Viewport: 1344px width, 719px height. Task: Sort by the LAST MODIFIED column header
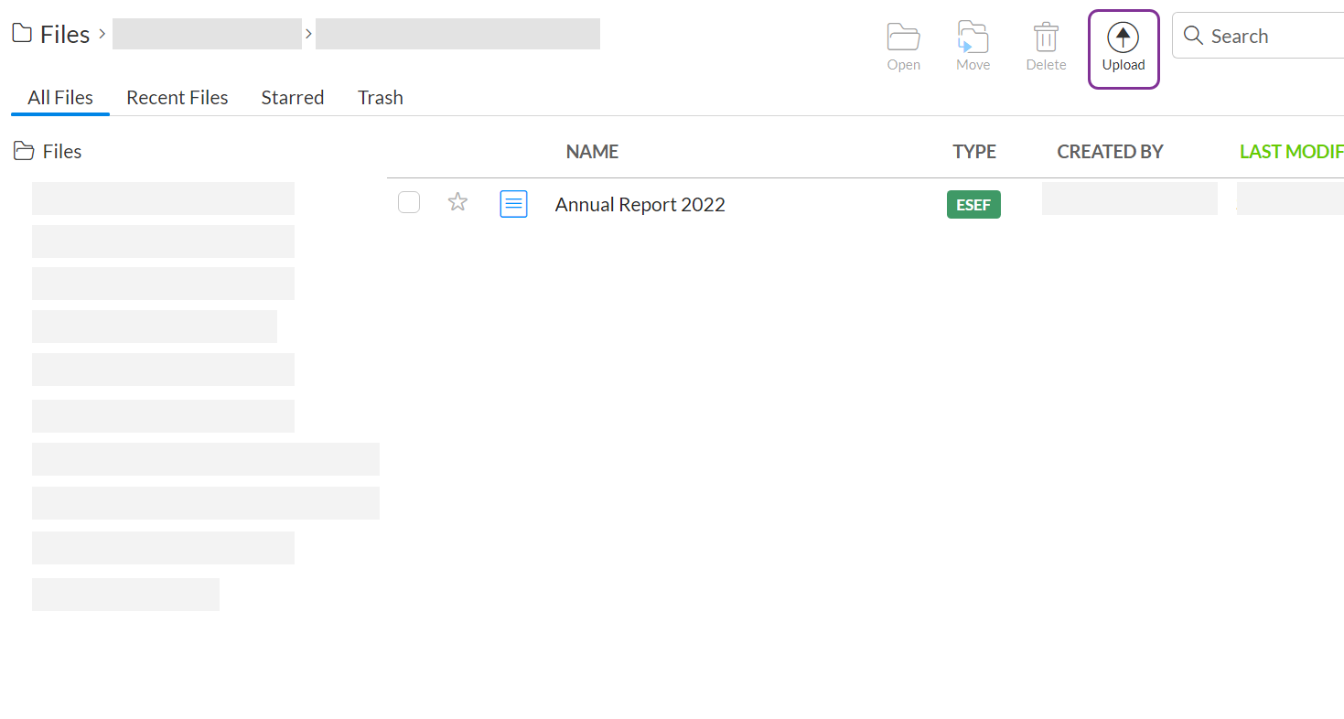click(1292, 152)
